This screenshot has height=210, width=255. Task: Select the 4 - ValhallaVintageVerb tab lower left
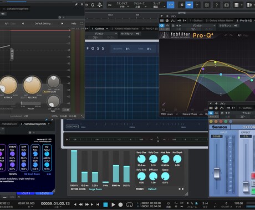click(33, 124)
